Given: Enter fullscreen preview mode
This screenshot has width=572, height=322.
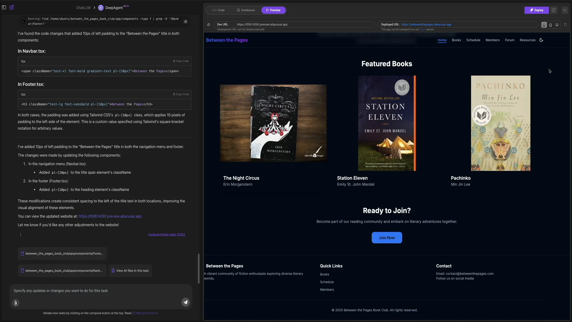Looking at the screenshot, I should tap(565, 25).
